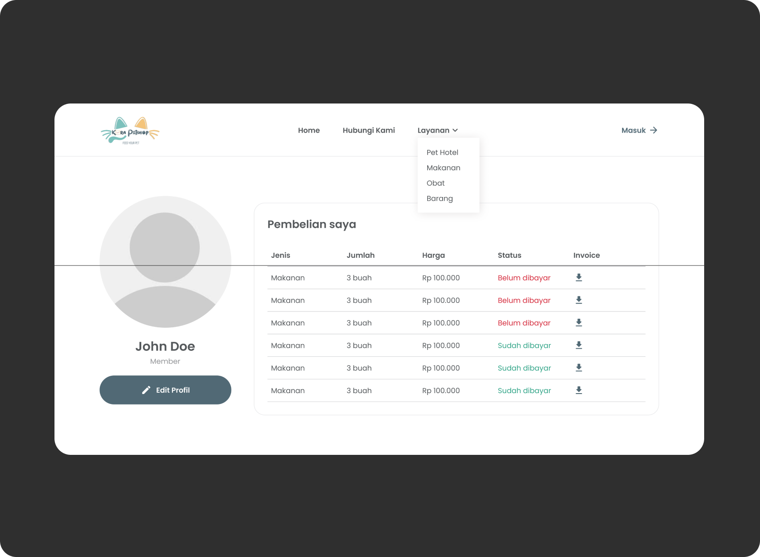The image size is (760, 557).
Task: Click the John Doe name text
Action: [x=165, y=346]
